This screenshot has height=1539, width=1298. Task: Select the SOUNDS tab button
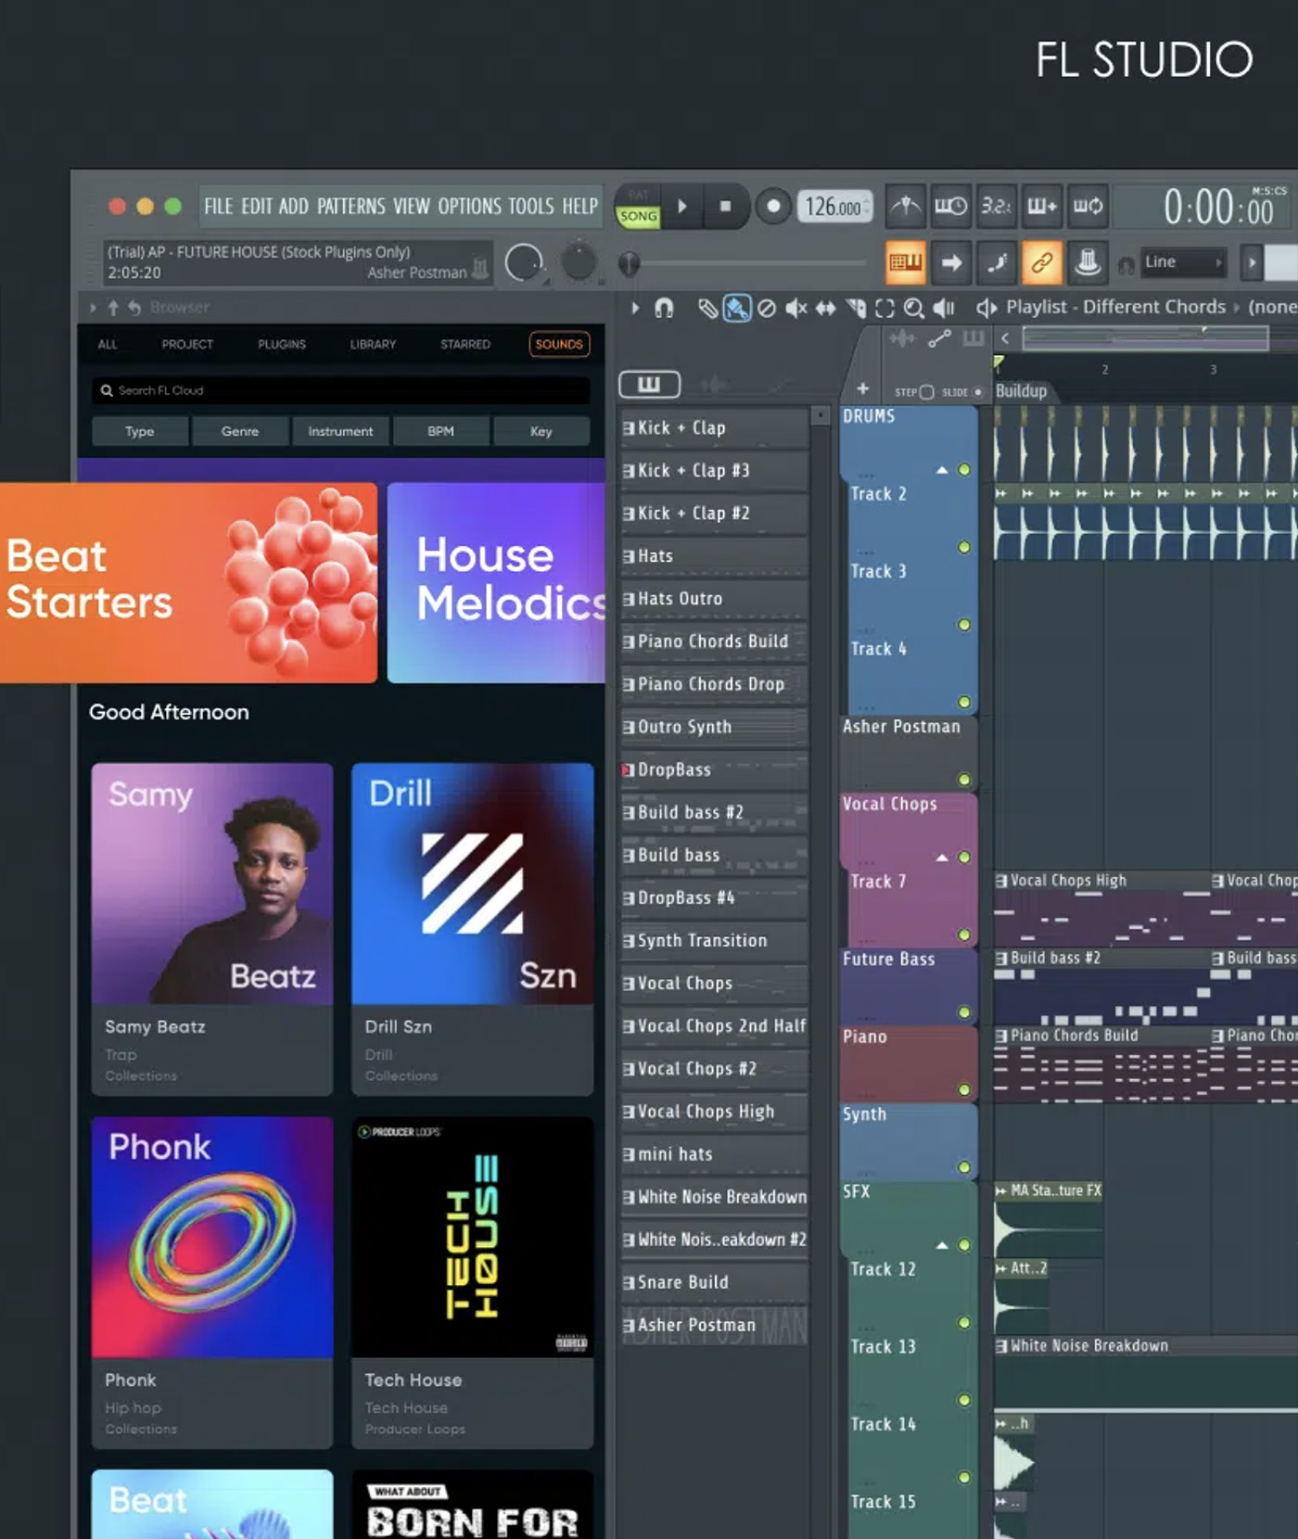coord(559,344)
